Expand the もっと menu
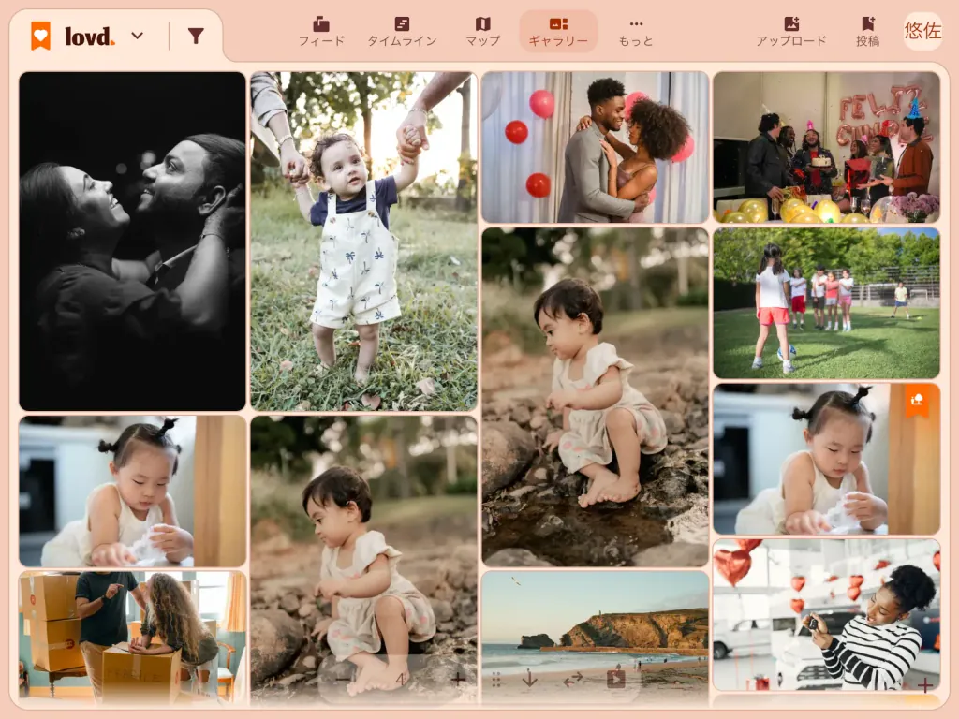The image size is (959, 719). [x=636, y=31]
